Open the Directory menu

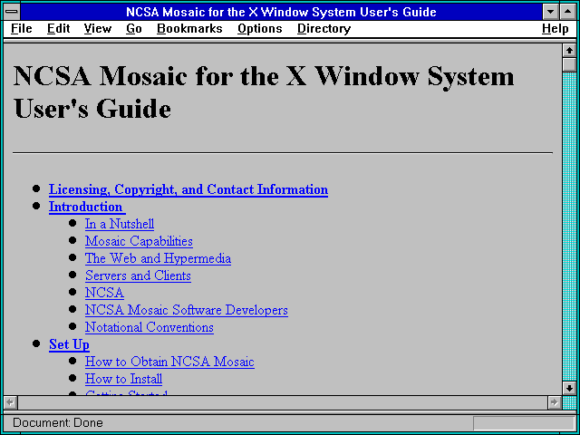pyautogui.click(x=324, y=29)
